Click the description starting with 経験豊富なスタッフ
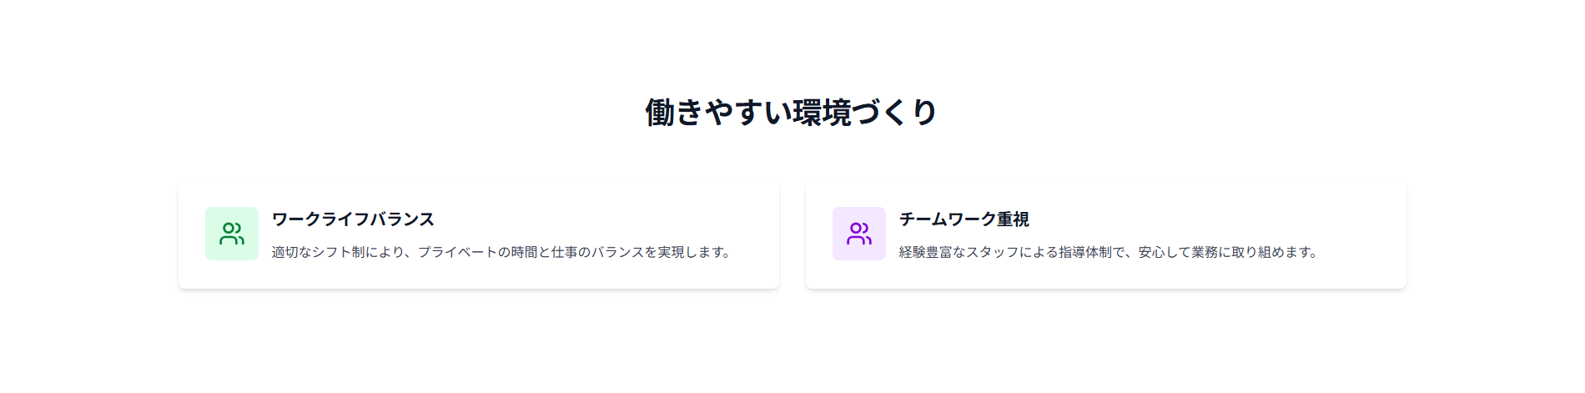This screenshot has height=393, width=1585. tap(1108, 252)
